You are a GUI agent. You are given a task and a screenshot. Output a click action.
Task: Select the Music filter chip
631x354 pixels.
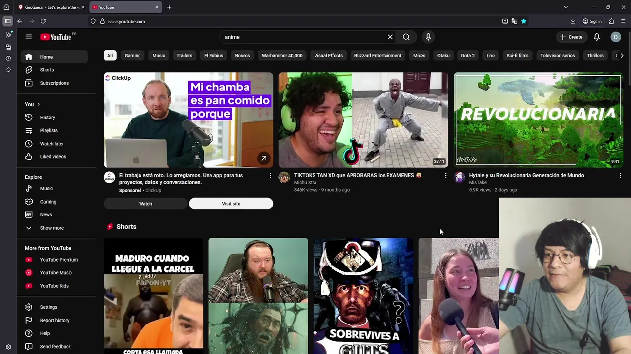click(x=159, y=56)
